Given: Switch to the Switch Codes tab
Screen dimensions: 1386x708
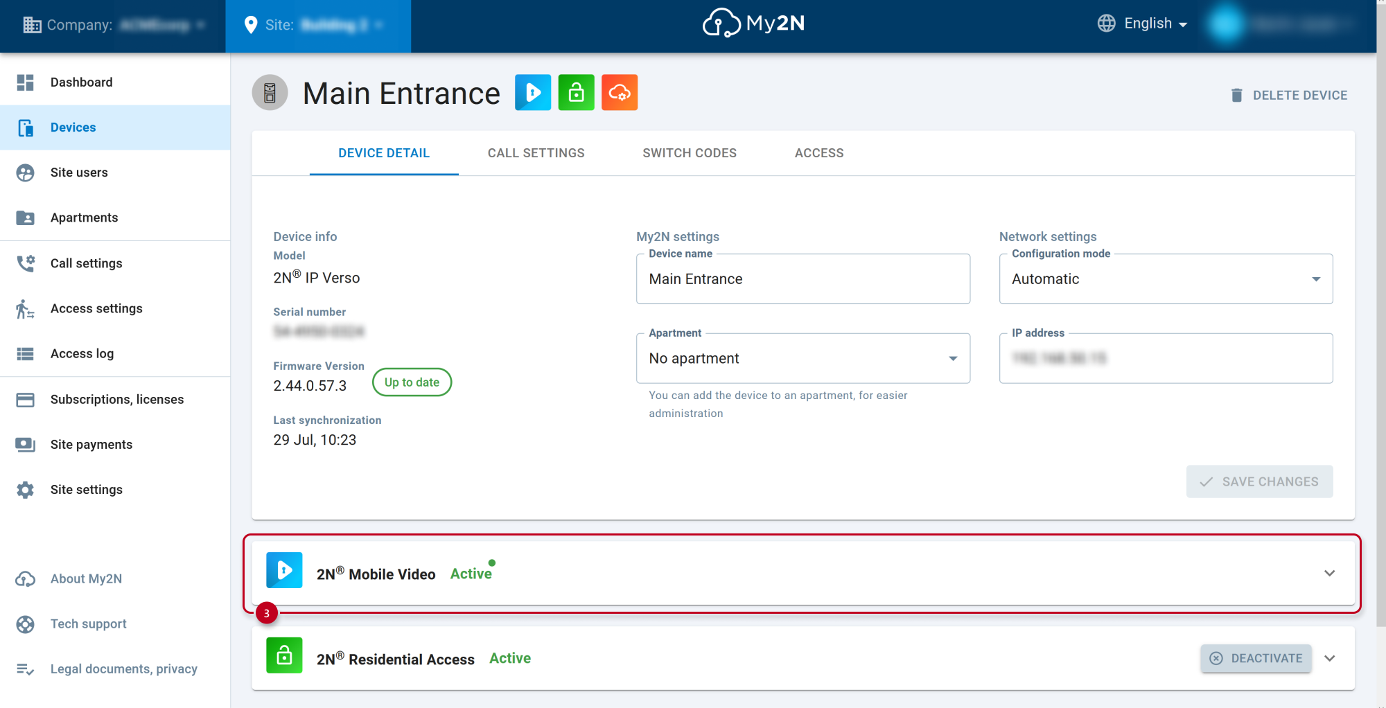Looking at the screenshot, I should [690, 153].
